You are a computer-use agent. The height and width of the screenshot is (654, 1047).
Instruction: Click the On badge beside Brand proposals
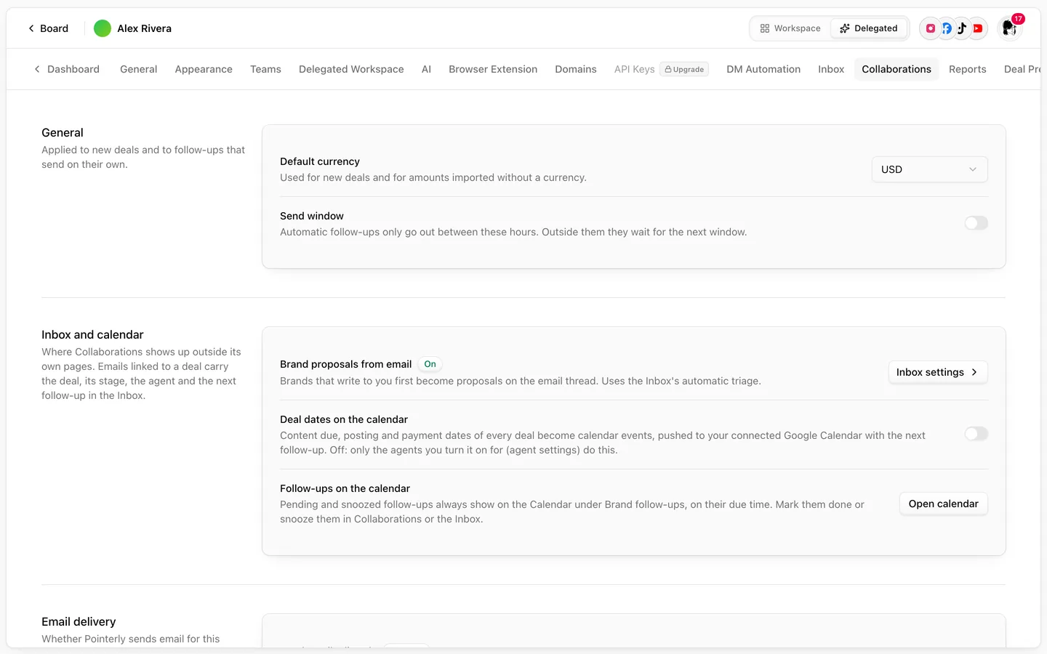430,364
